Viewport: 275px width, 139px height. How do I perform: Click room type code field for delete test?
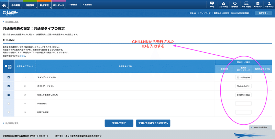243,103
